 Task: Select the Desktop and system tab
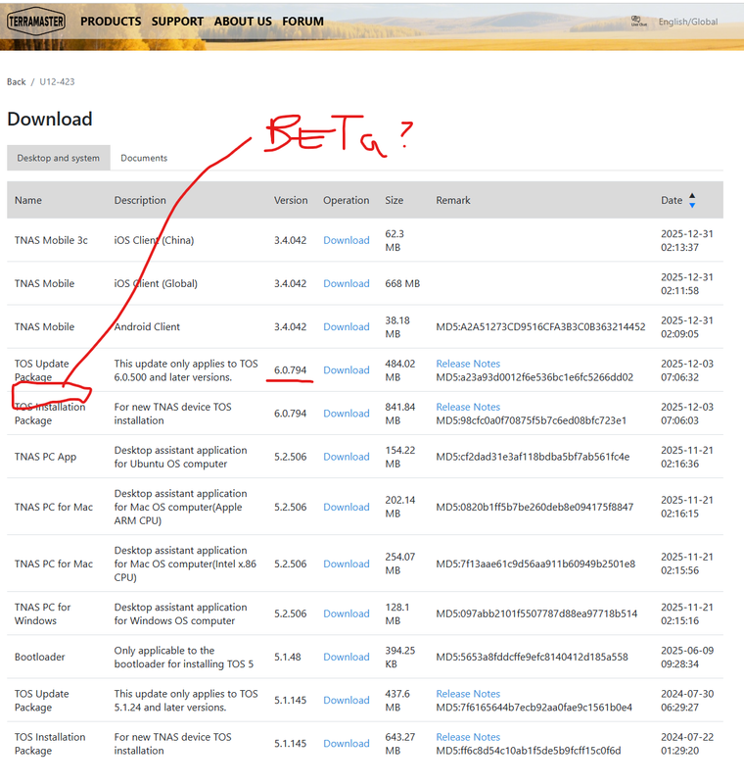59,158
